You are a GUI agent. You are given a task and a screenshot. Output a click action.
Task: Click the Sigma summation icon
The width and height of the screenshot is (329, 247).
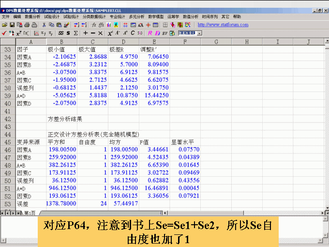(x=76, y=33)
